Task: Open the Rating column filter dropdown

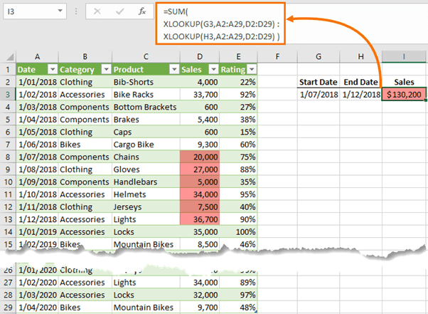Action: click(x=252, y=69)
